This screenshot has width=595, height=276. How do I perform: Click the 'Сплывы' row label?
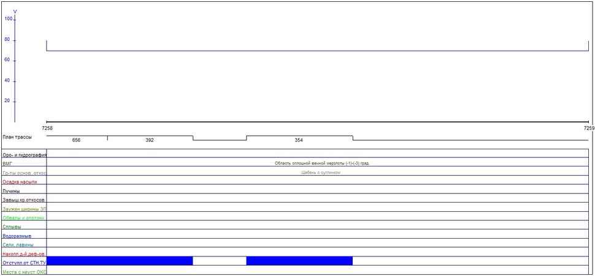[12, 227]
